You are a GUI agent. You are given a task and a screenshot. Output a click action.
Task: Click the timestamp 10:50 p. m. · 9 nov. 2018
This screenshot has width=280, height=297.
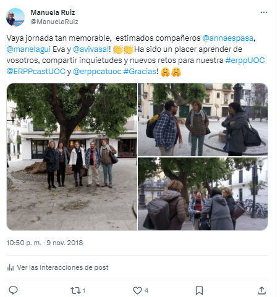tap(45, 243)
